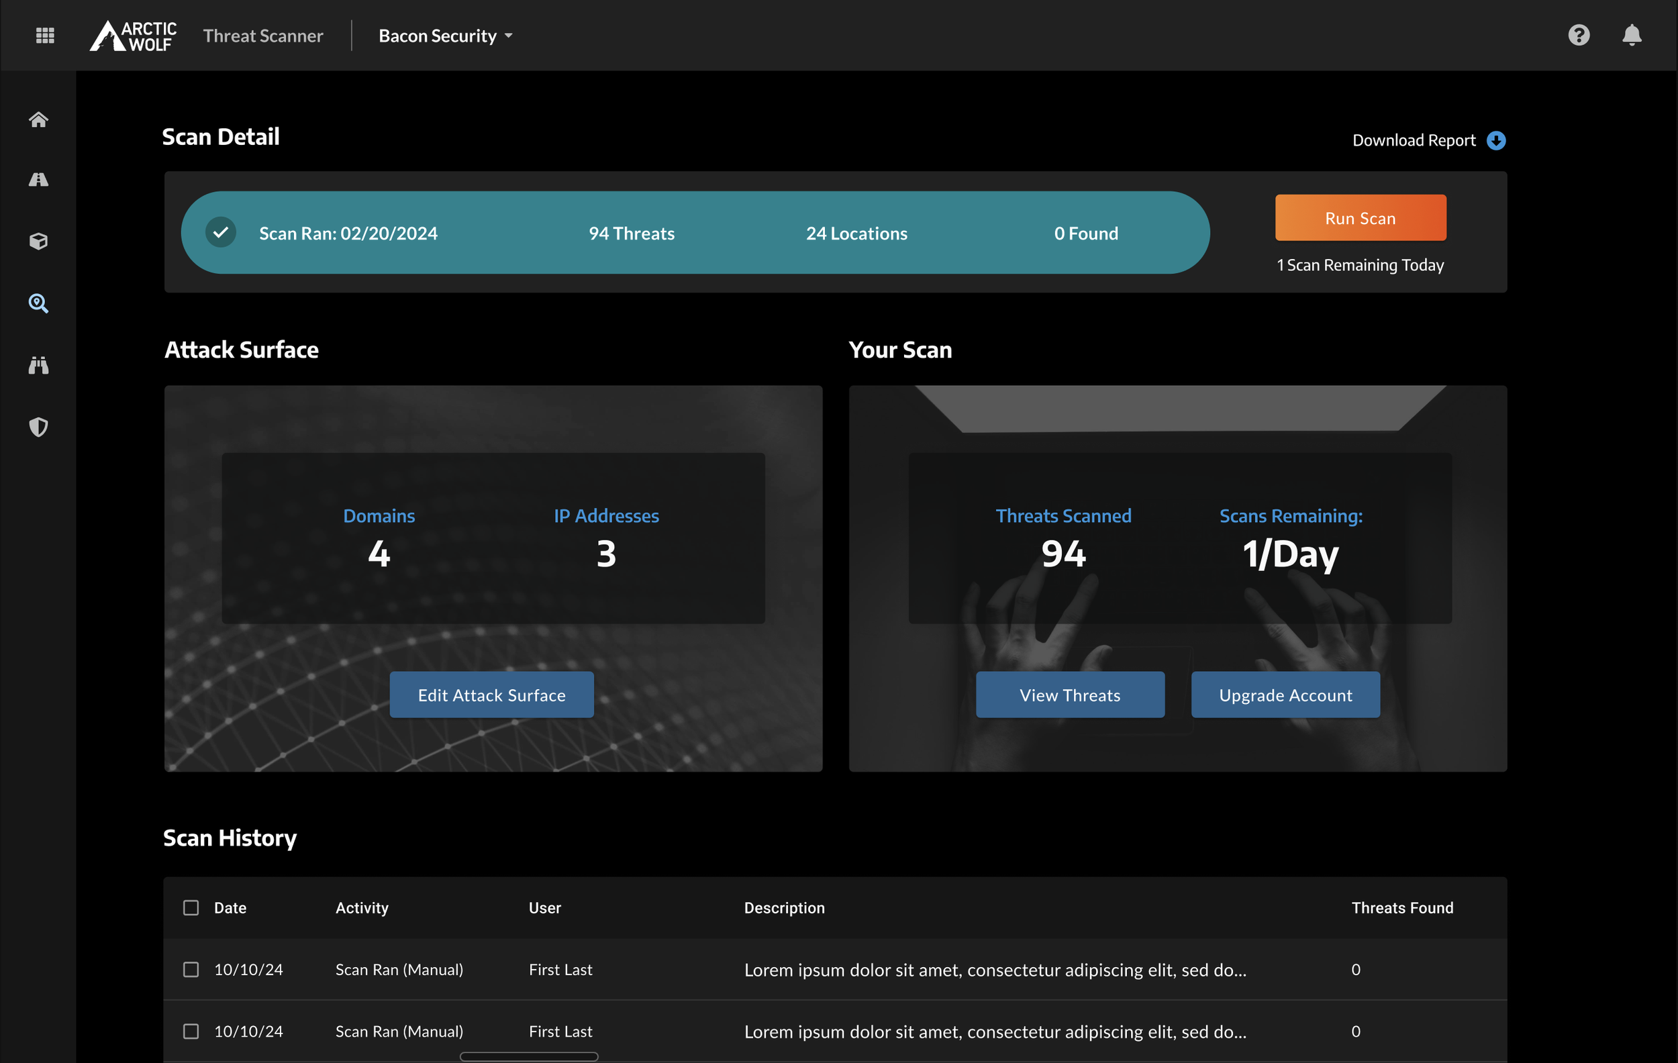Check the first 10/10/24 scan row checkbox
Viewport: 1678px width, 1063px height.
coord(191,970)
